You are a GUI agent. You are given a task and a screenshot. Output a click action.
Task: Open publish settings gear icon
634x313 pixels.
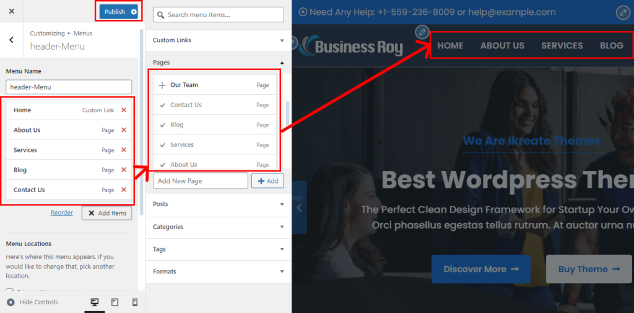pyautogui.click(x=134, y=12)
